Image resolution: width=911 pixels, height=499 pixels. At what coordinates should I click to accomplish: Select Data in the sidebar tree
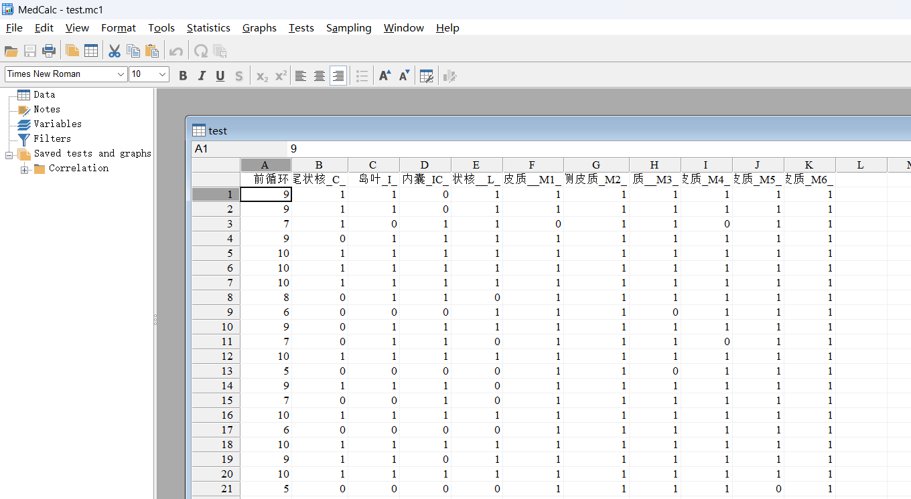click(x=44, y=95)
